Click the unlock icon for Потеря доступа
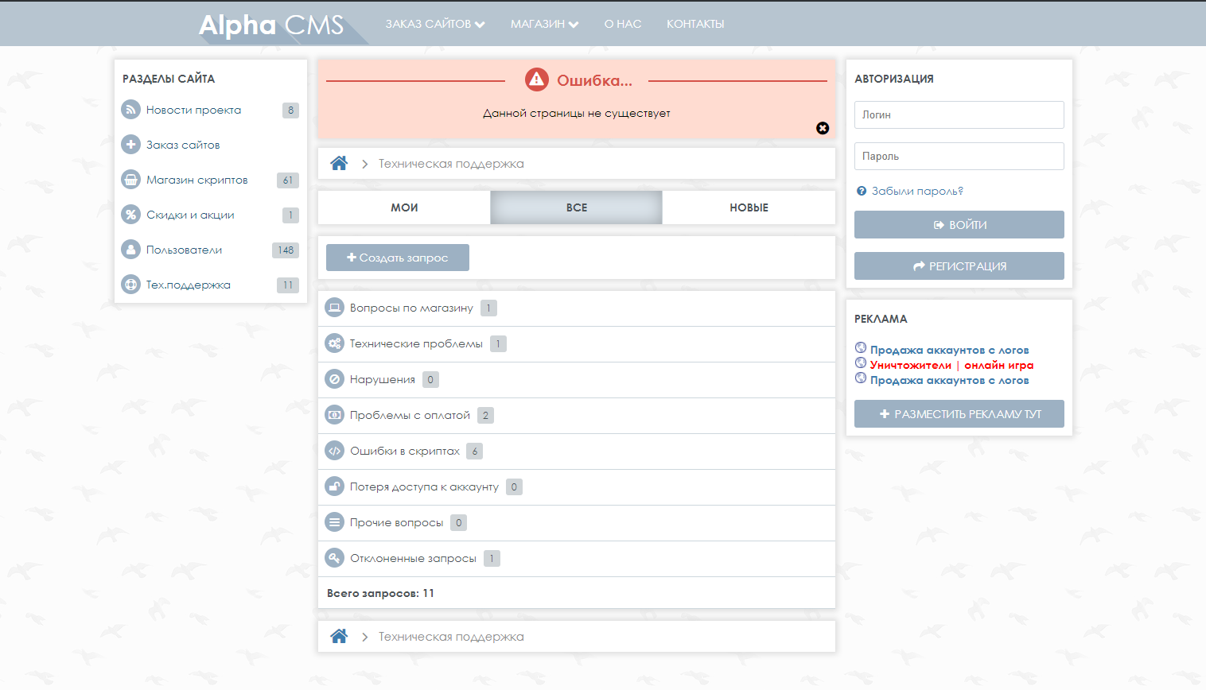This screenshot has width=1206, height=690. (335, 486)
